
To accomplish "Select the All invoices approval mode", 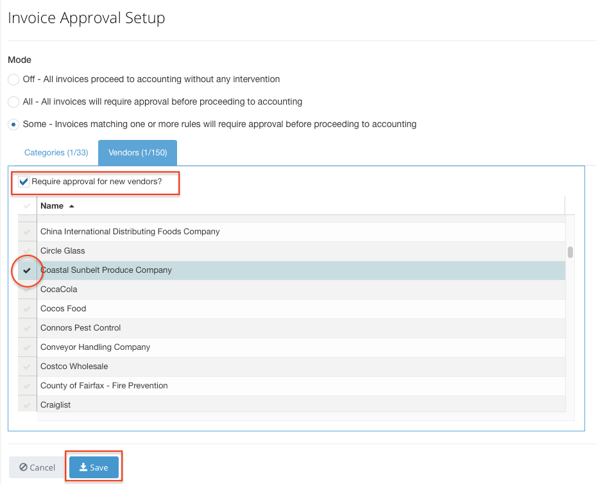I will tap(13, 101).
